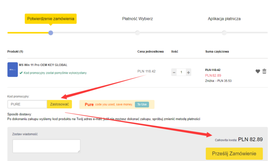Increase quantity with the plus button
273x161 pixels.
click(x=188, y=72)
